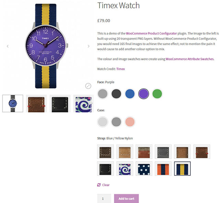Click the Add to cart button
The width and height of the screenshot is (223, 203).
click(x=126, y=199)
